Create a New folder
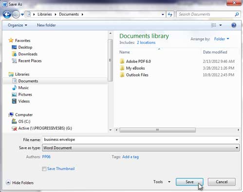Screen dimensions: 243x192 click(46, 25)
